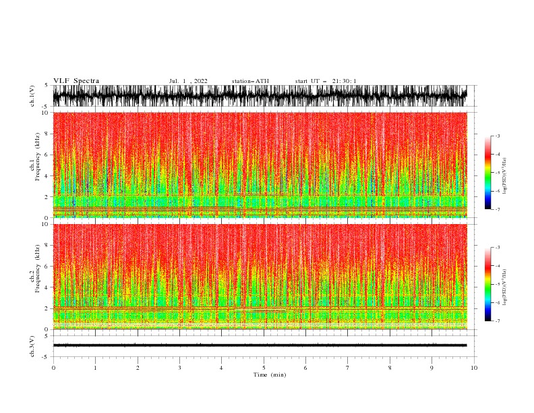The width and height of the screenshot is (534, 413).
Task: Click the ch.2 frequency tick label "10"
Action: click(44, 224)
